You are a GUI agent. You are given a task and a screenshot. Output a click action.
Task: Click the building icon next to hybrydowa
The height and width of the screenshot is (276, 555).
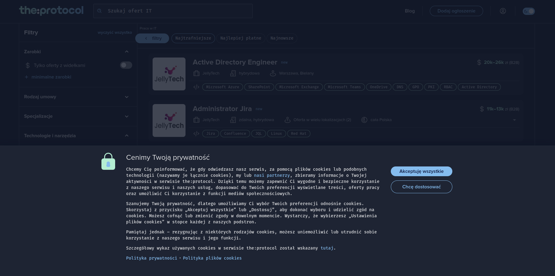(x=233, y=73)
